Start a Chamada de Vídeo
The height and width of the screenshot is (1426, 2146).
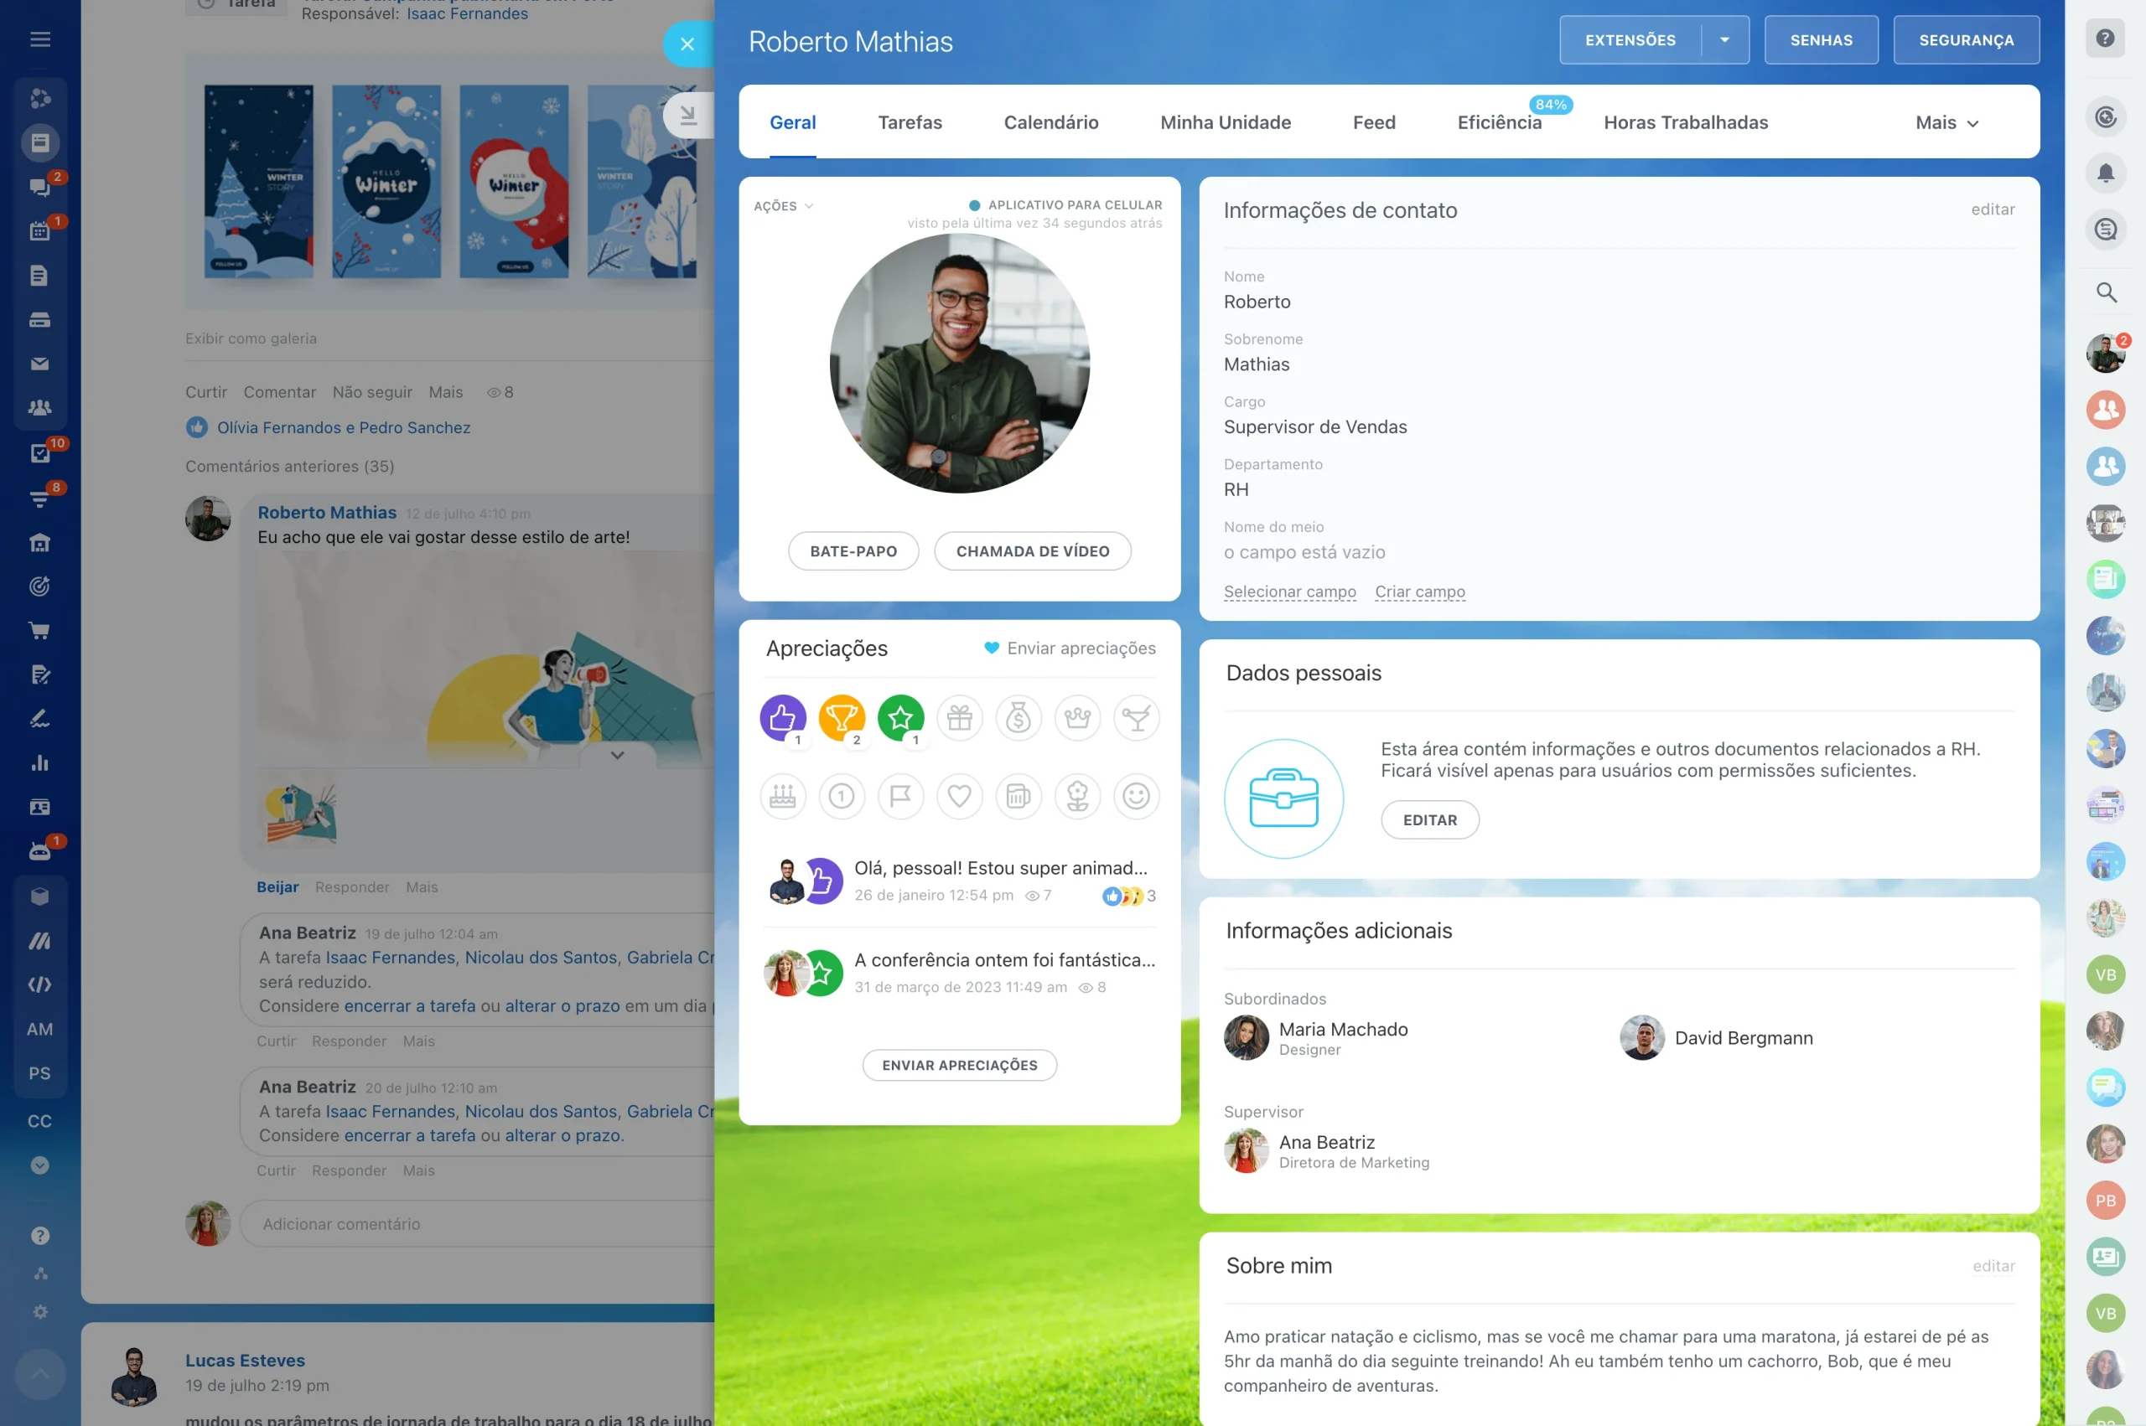pyautogui.click(x=1033, y=551)
